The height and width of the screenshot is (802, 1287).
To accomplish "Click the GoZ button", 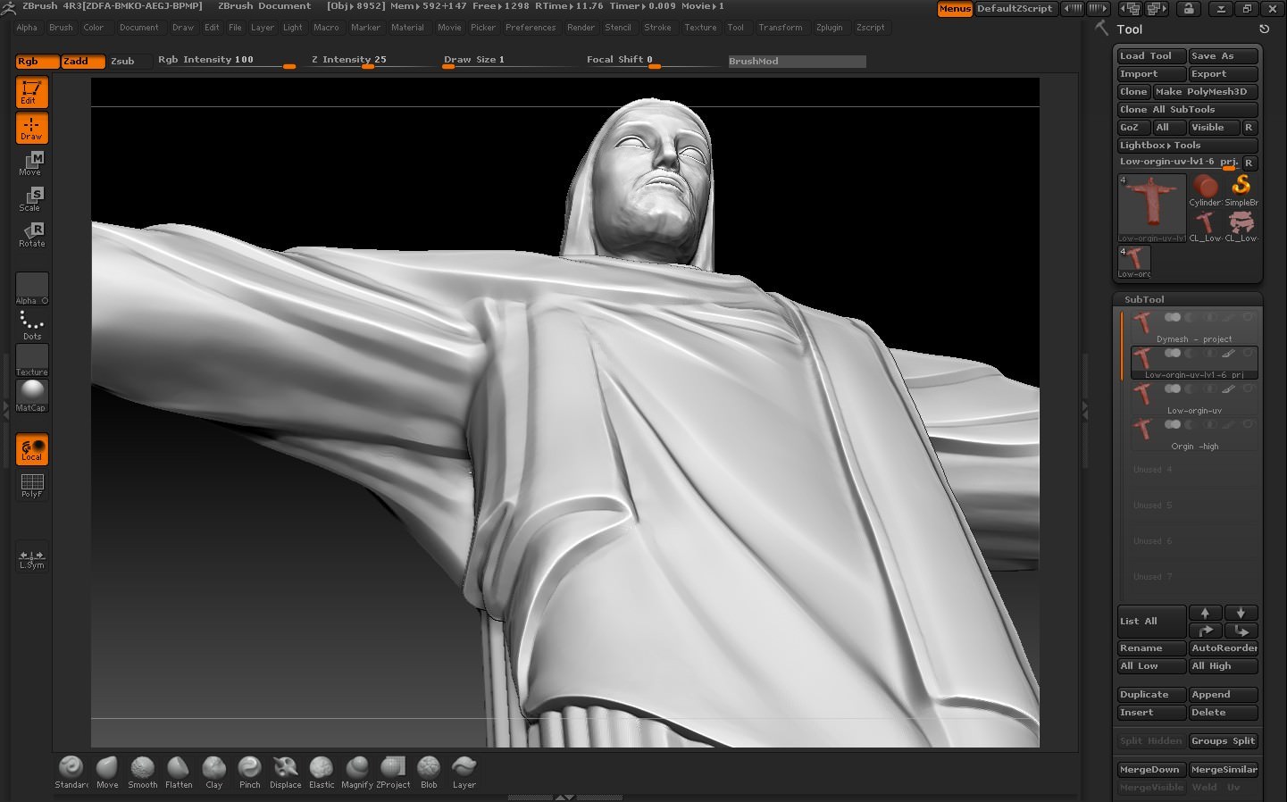I will [x=1133, y=128].
